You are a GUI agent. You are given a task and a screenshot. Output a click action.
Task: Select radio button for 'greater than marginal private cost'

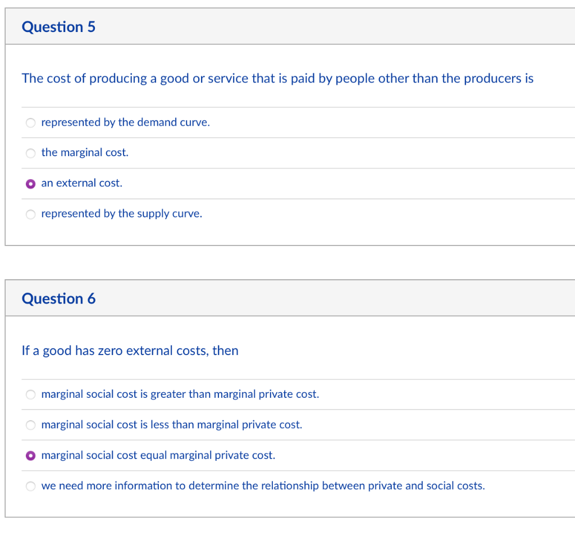(31, 394)
